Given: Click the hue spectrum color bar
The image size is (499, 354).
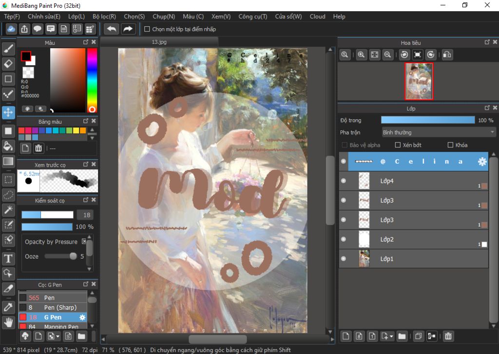Looking at the screenshot, I should tap(92, 81).
